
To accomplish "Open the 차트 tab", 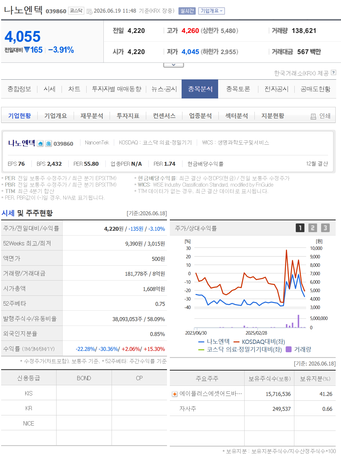I will coord(74,89).
